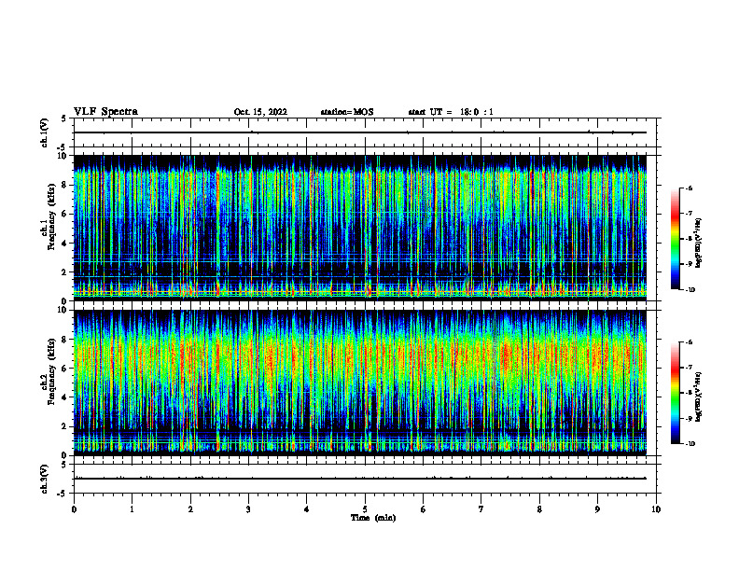Click the '2' minute time tick label
Screen dimensions: 739x571
(x=190, y=509)
